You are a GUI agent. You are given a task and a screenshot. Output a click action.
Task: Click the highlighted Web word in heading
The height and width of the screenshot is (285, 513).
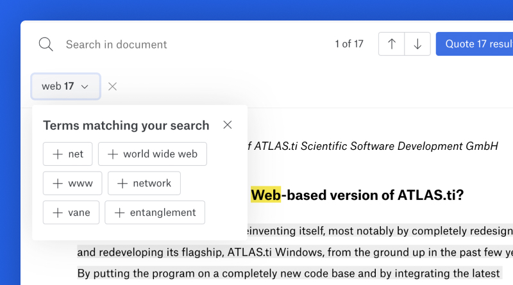pyautogui.click(x=265, y=195)
